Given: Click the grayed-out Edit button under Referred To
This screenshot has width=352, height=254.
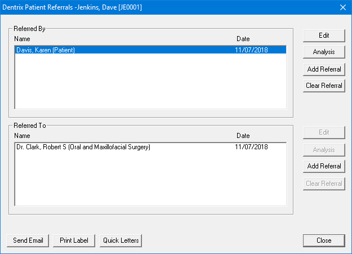Looking at the screenshot, I should 324,132.
